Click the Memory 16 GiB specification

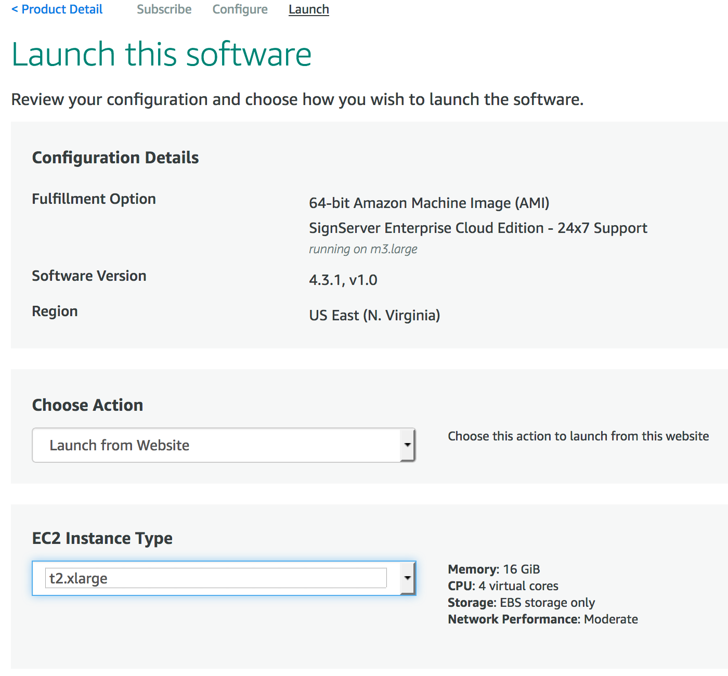493,569
